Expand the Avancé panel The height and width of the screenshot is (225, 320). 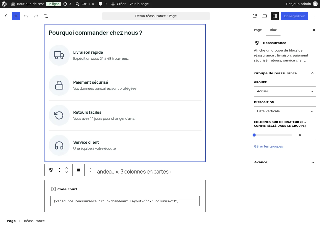pos(285,162)
